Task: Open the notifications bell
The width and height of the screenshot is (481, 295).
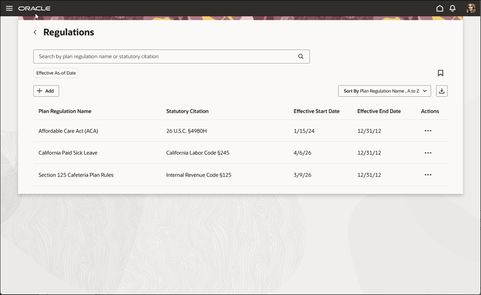Action: click(452, 8)
